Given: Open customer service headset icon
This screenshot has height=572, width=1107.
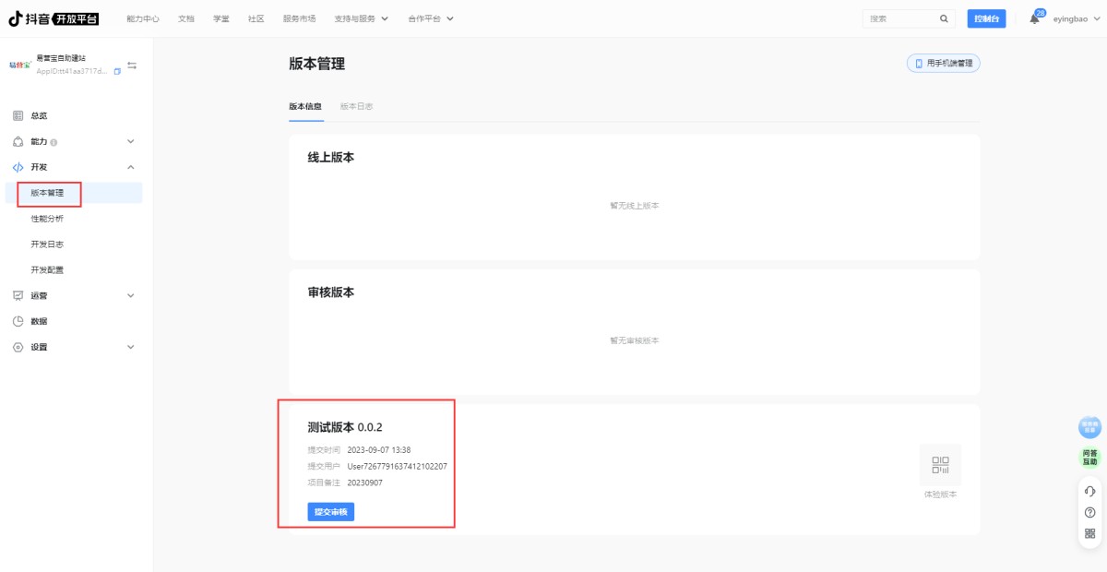Looking at the screenshot, I should 1089,491.
